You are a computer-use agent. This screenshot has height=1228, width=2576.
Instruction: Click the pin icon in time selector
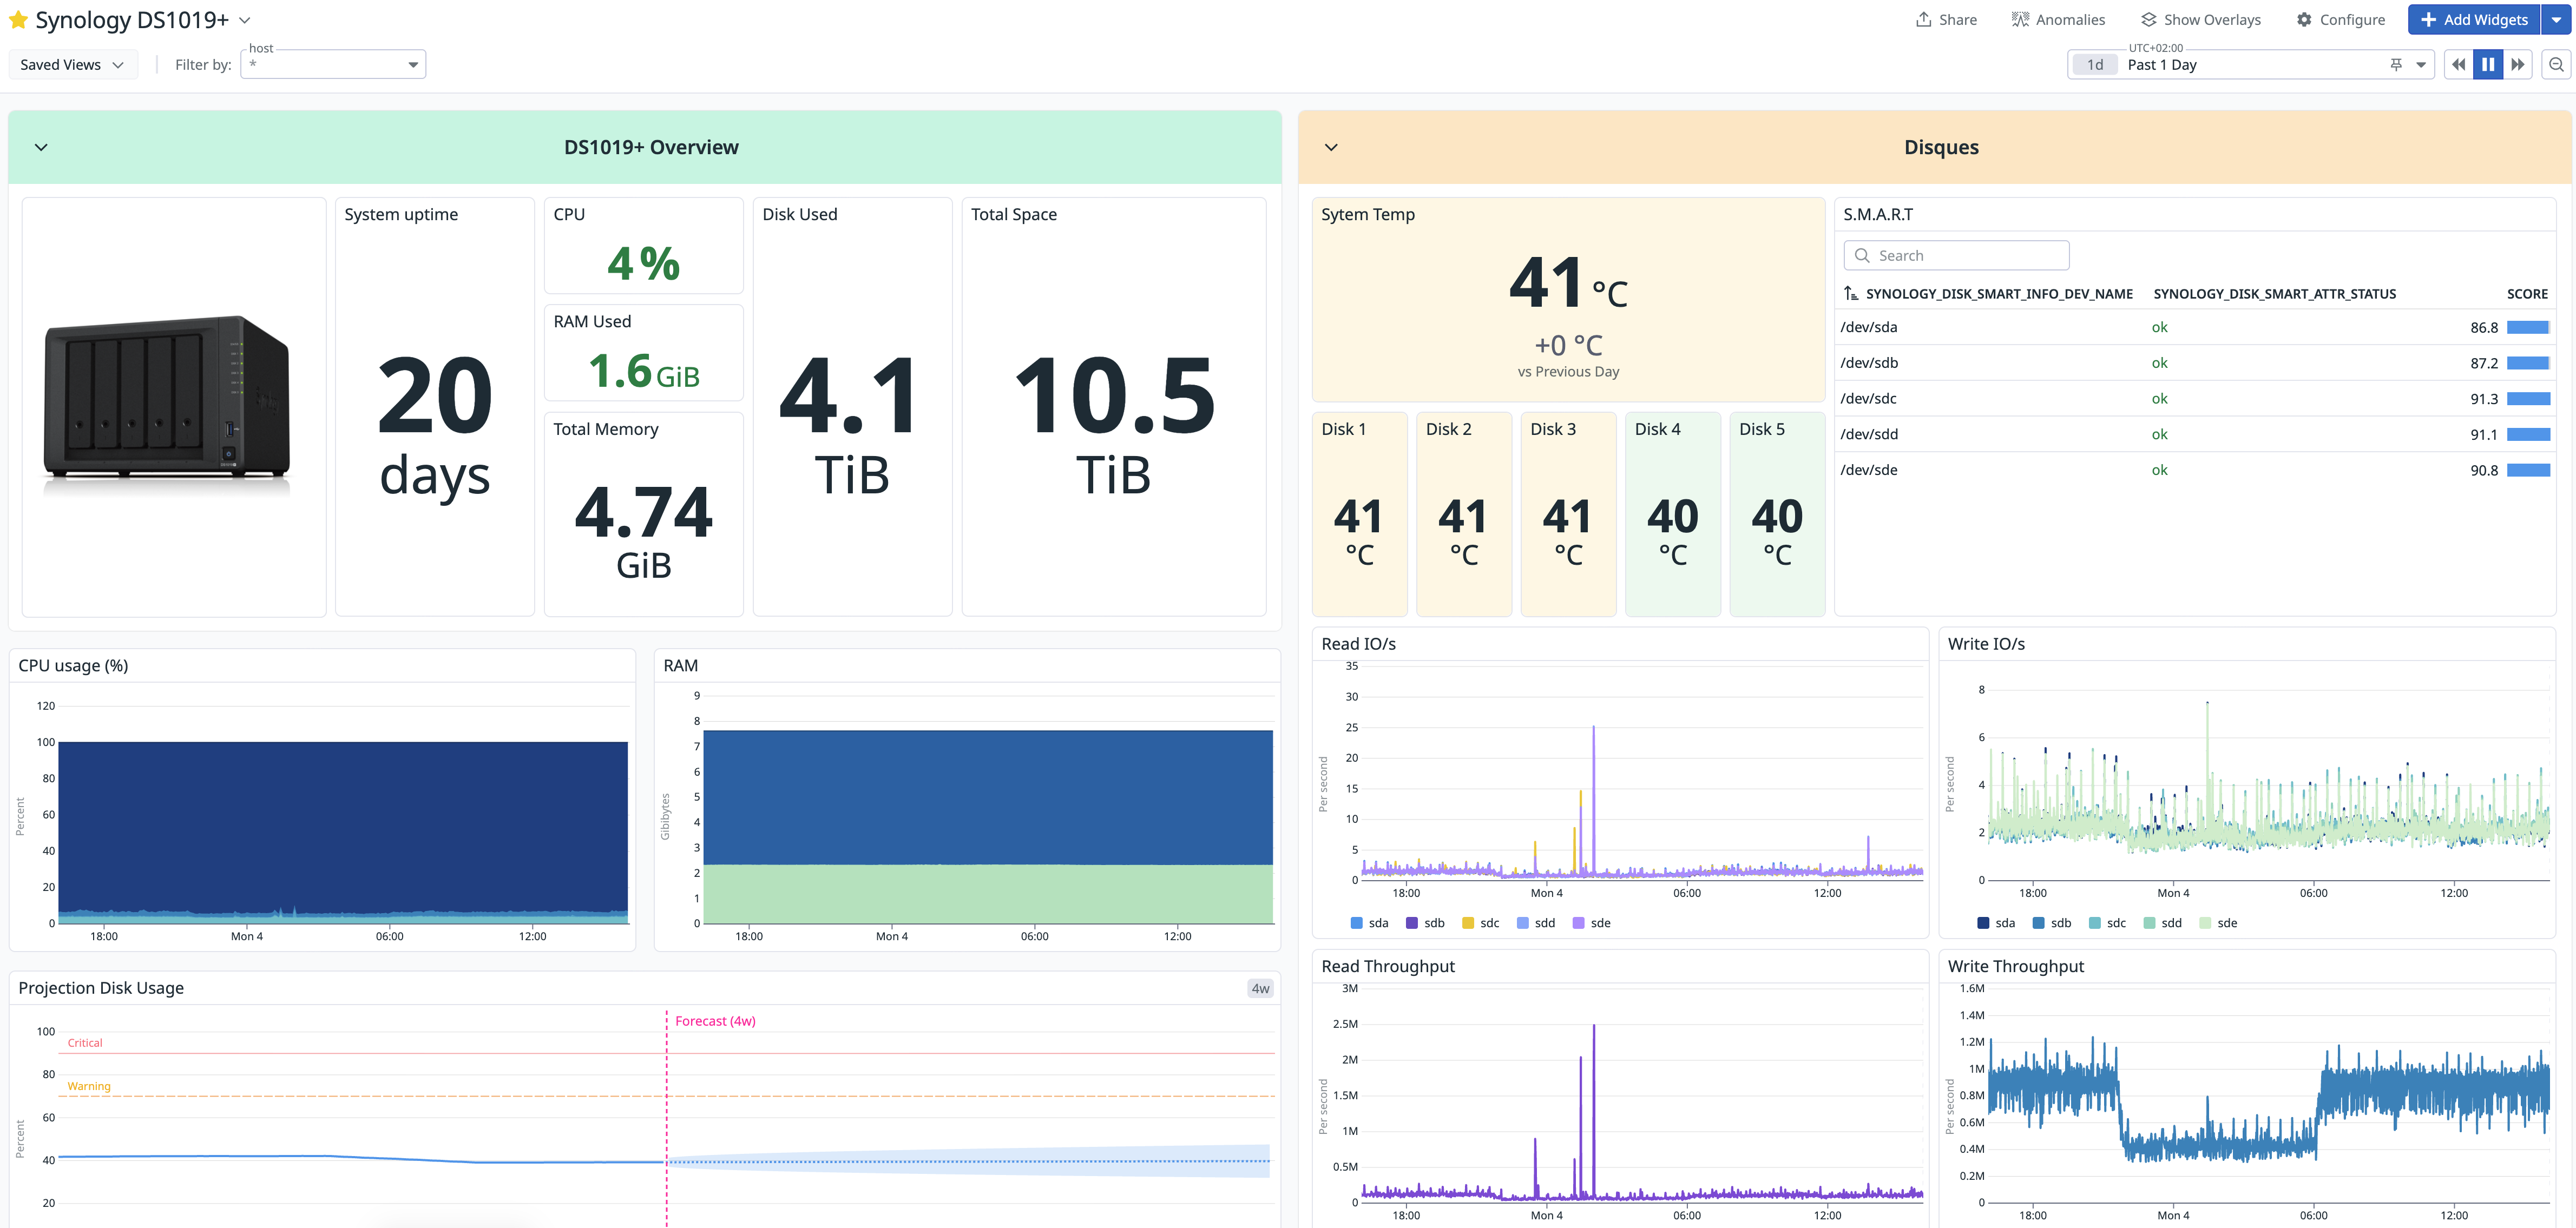coord(2396,65)
